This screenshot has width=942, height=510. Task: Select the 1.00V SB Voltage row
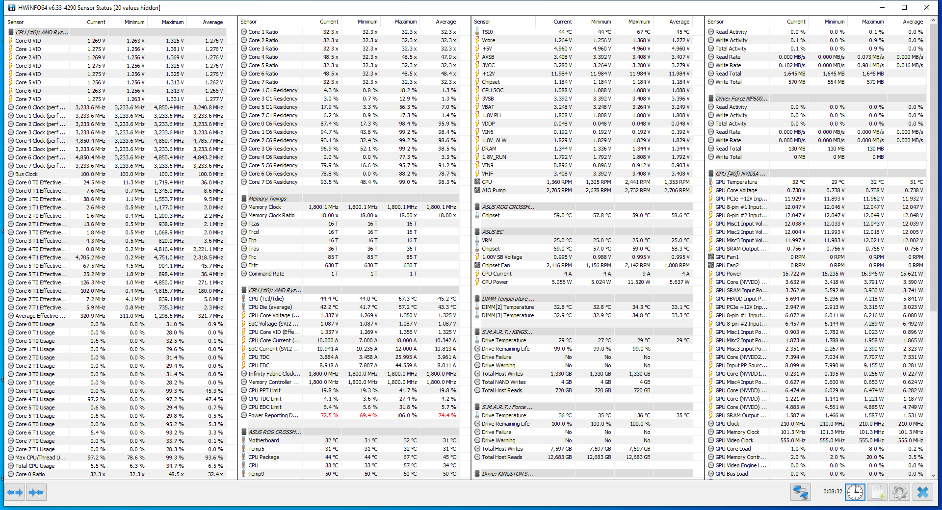(x=583, y=257)
